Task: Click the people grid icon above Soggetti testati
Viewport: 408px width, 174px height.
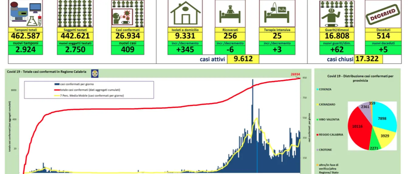Action: coord(75,13)
